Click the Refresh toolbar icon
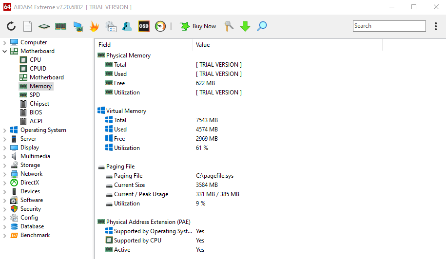The image size is (446, 259). click(x=11, y=26)
